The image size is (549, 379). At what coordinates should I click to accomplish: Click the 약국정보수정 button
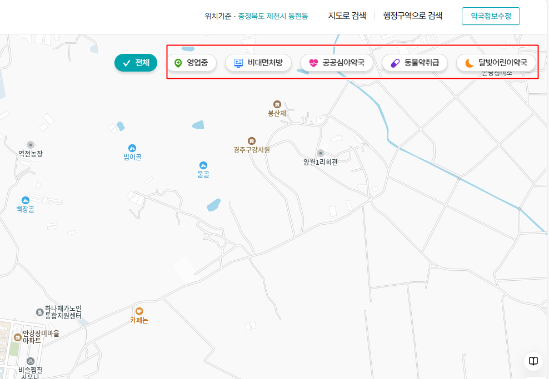pos(491,16)
